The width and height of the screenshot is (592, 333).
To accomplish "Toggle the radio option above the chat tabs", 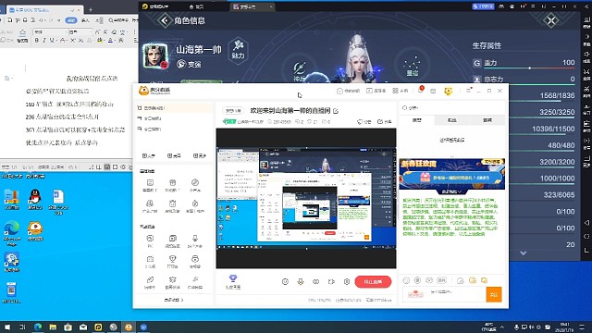I will 405,108.
